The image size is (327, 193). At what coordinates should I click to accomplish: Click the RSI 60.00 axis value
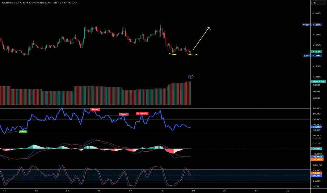click(x=316, y=114)
